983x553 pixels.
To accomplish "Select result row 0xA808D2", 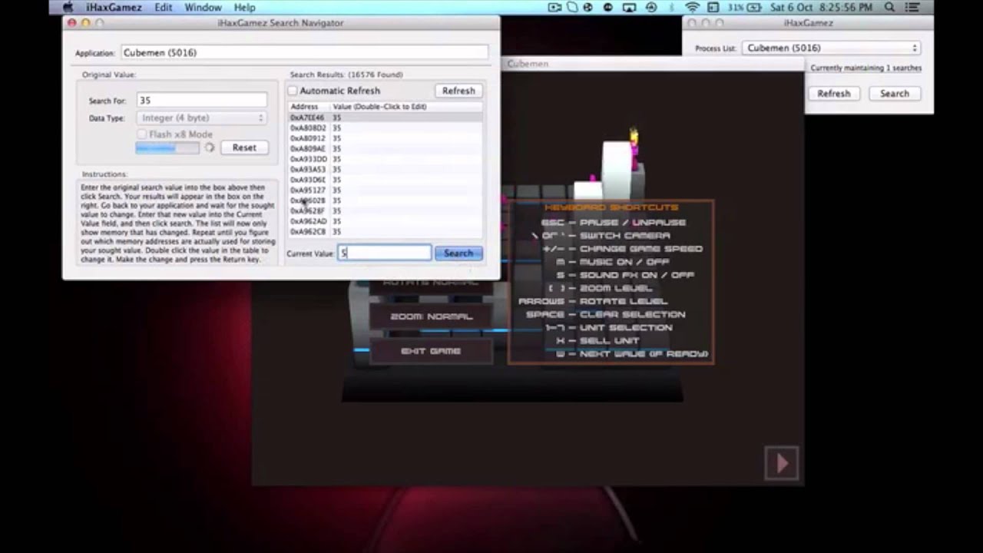I will [x=386, y=128].
